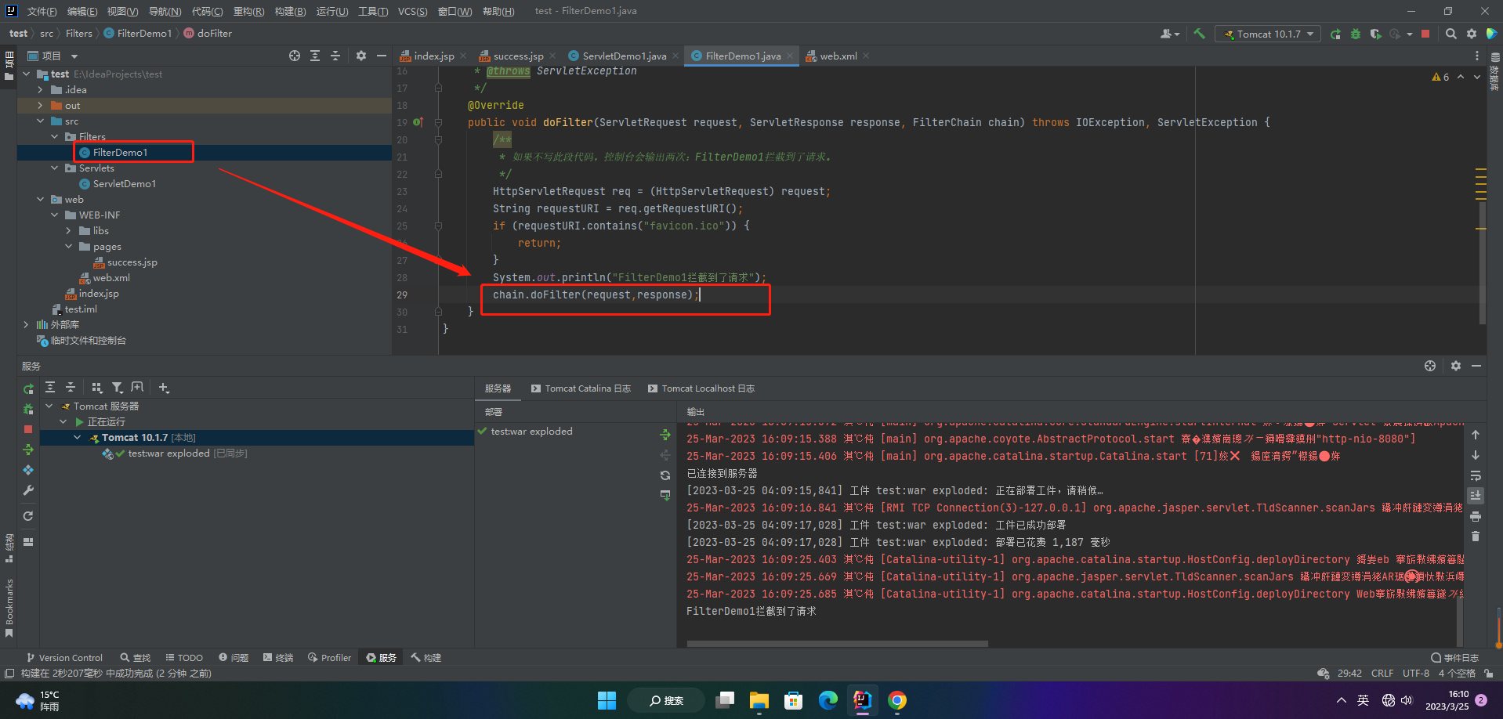Screen dimensions: 1503x719
Task: Open the 文件(F) menu
Action: [x=42, y=11]
